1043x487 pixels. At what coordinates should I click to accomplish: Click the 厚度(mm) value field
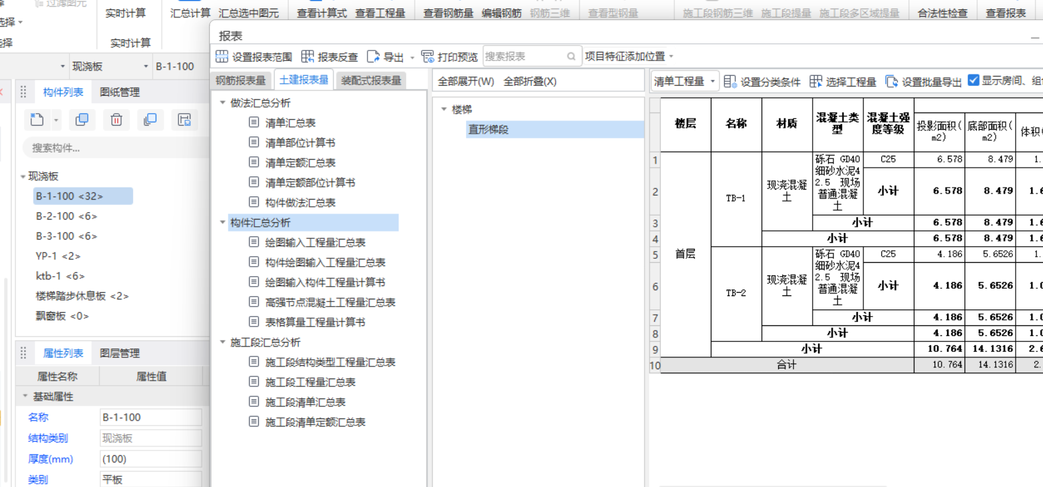(151, 459)
